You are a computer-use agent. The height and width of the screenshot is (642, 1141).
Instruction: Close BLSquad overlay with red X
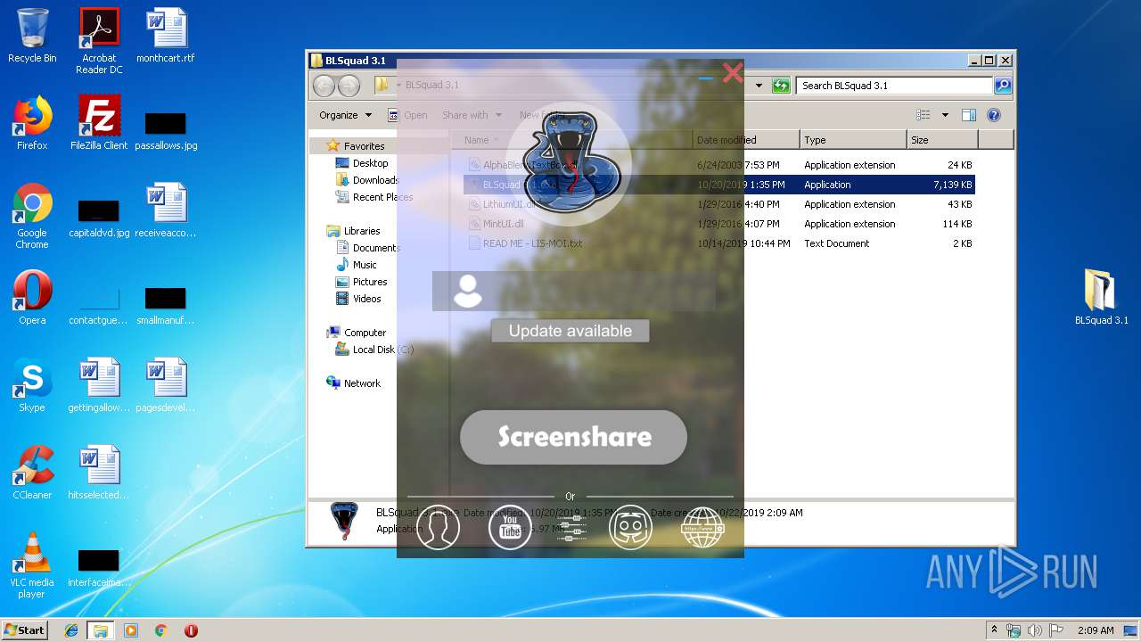(x=733, y=73)
